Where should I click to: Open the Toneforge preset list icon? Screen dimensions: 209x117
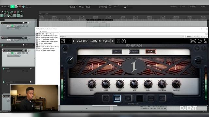point(68,41)
